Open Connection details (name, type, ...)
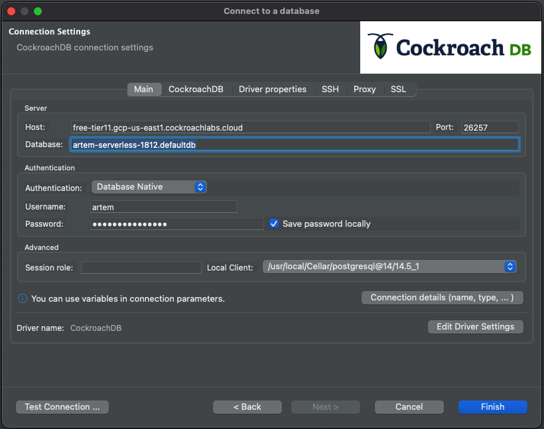The width and height of the screenshot is (544, 429). coord(442,298)
